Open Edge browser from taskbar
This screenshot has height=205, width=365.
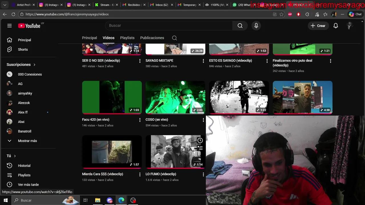(x=121, y=200)
